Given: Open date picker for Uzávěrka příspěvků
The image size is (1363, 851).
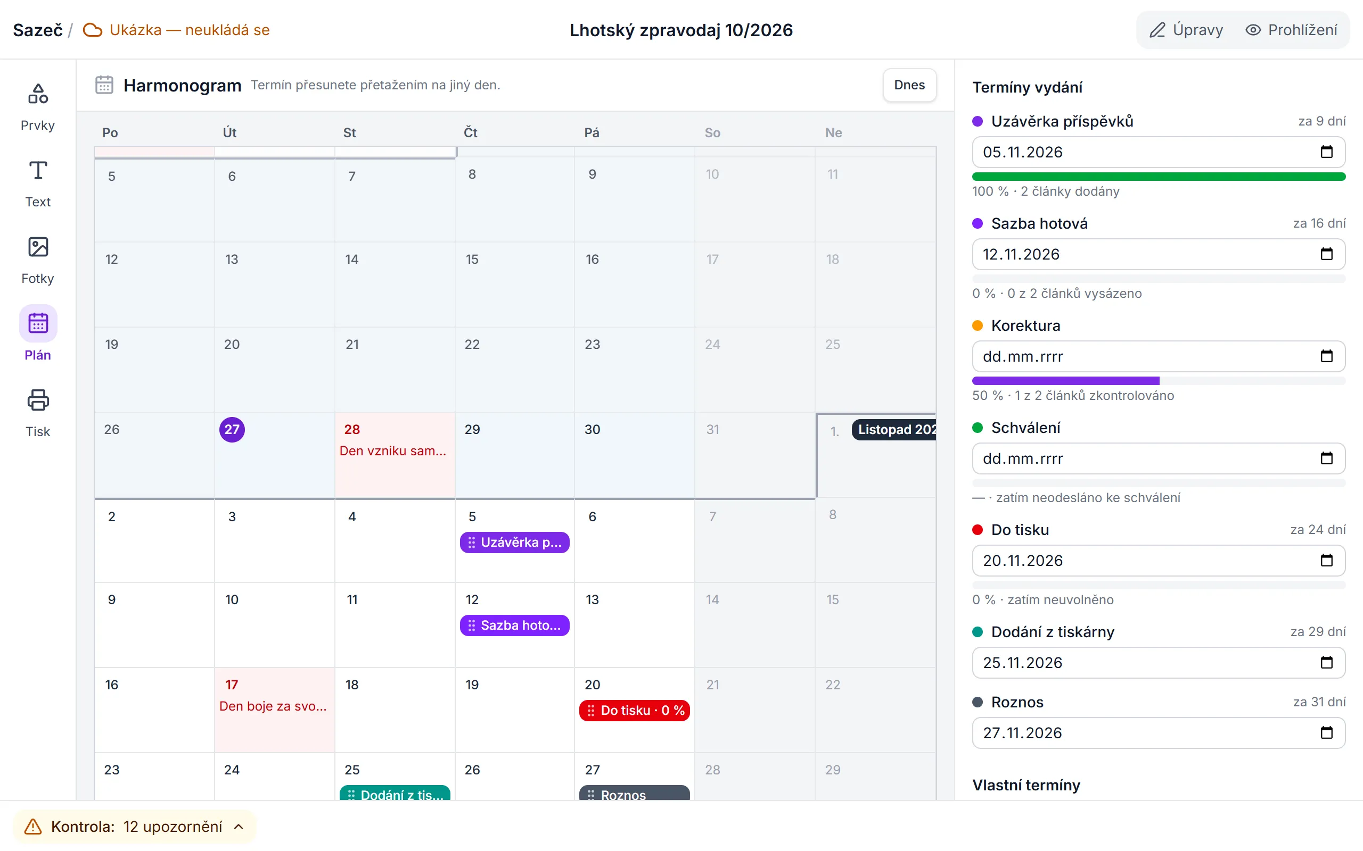Looking at the screenshot, I should click(1326, 152).
